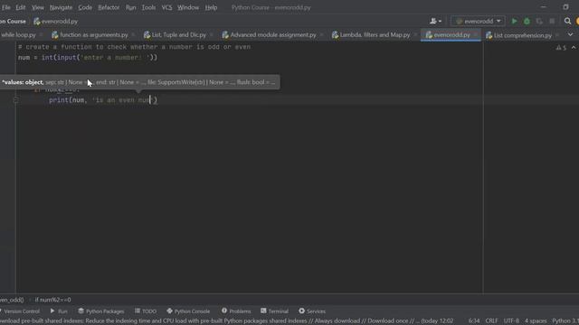Open the Navigate menu
The height and width of the screenshot is (325, 579).
pyautogui.click(x=61, y=7)
